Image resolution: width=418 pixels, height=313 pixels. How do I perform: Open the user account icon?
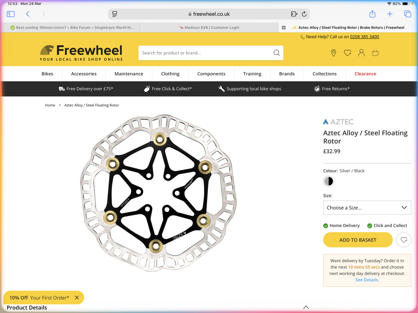(361, 53)
